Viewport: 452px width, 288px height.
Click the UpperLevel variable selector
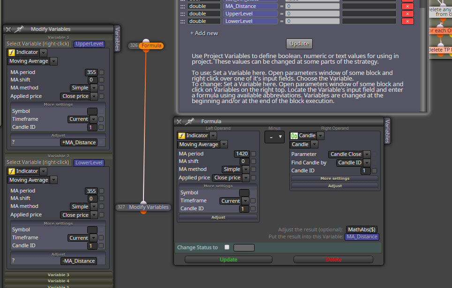[90, 44]
